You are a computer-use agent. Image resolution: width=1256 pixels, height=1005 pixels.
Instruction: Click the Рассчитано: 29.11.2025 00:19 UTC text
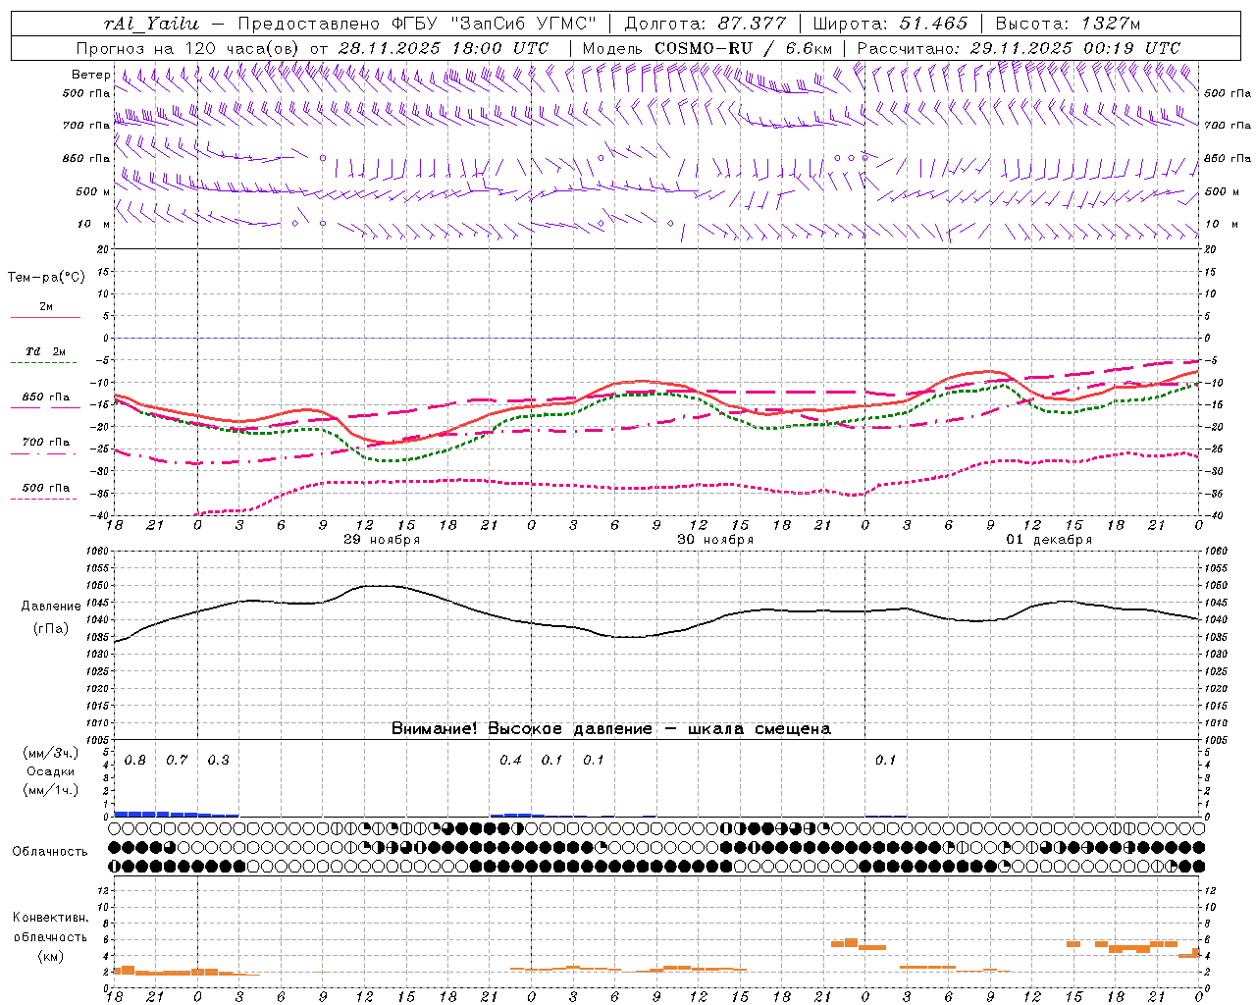[x=1019, y=48]
